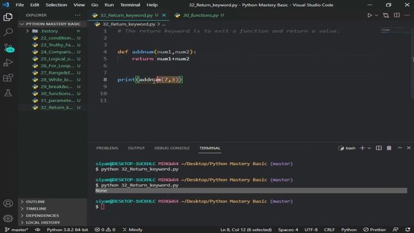This screenshot has width=414, height=233.
Task: Change encoding via UTF-8 status item
Action: click(311, 230)
